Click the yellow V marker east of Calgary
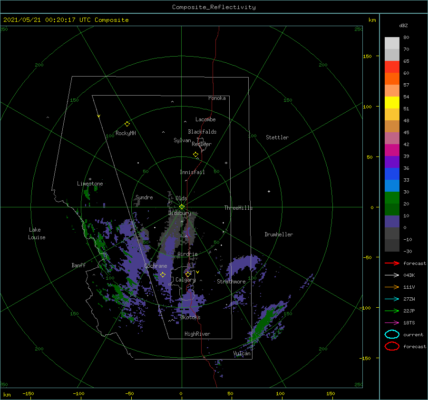428x400 pixels. 198,272
